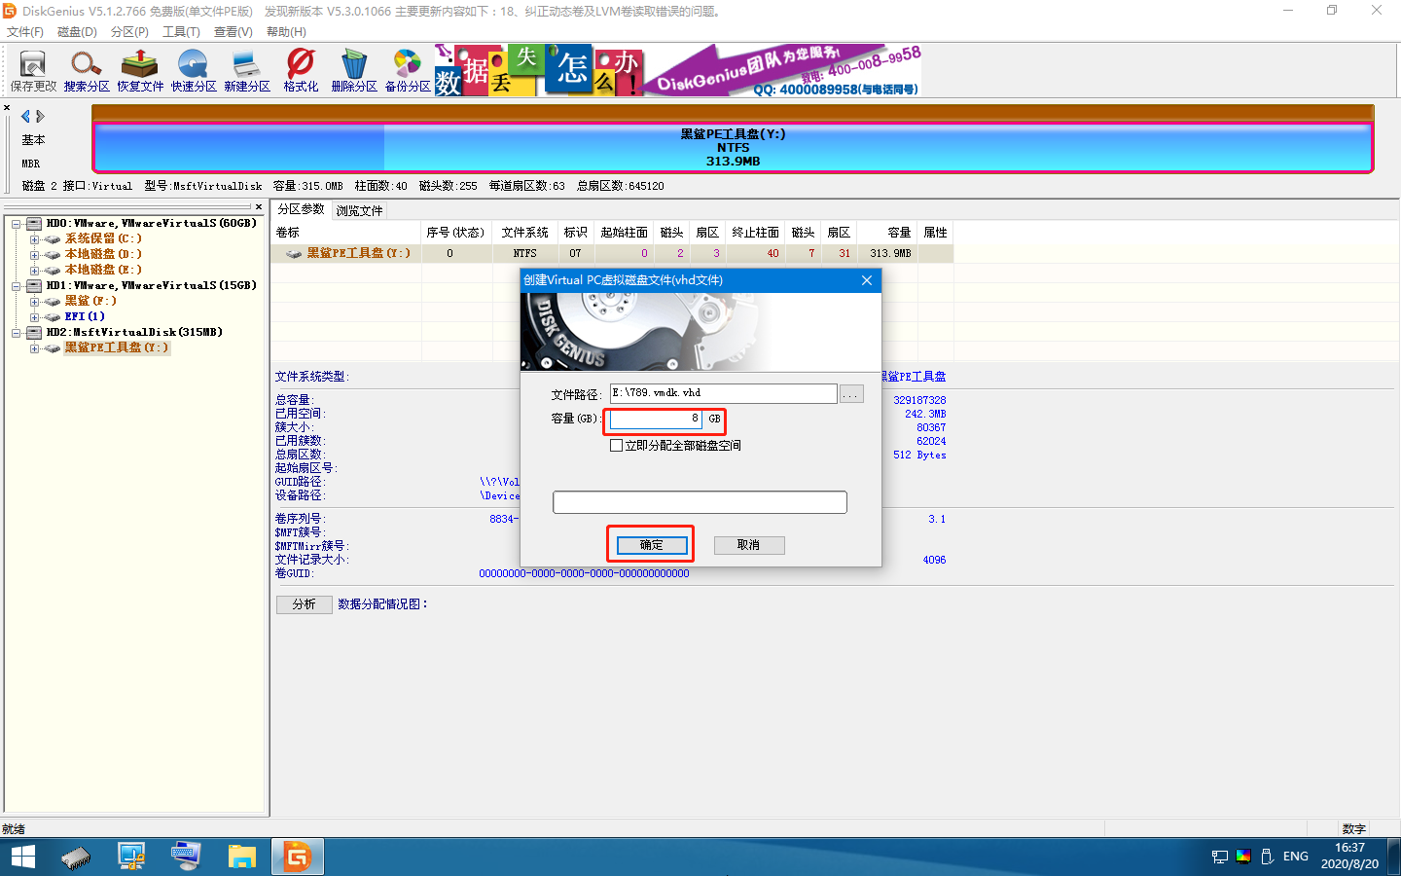Viewport: 1401px width, 876px height.
Task: Close the disk map panel with x
Action: click(7, 108)
